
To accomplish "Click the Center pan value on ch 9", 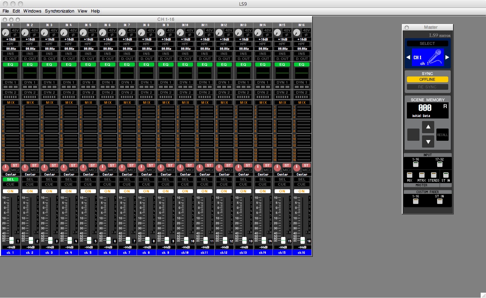I will [166, 174].
